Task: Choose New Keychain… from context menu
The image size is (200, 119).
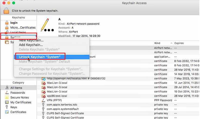Action: pos(31,40)
